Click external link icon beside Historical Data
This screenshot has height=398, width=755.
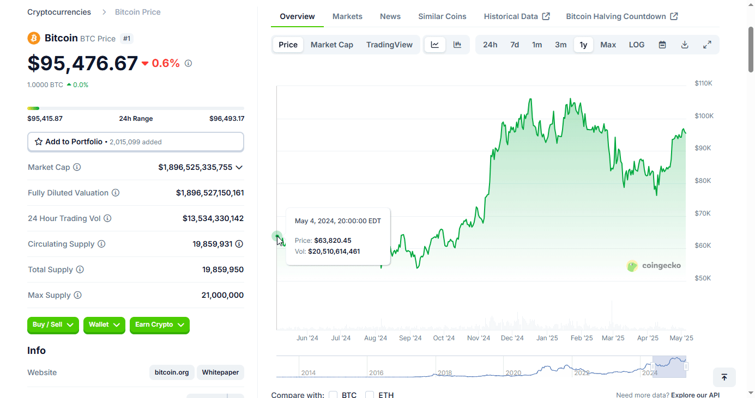coord(546,16)
